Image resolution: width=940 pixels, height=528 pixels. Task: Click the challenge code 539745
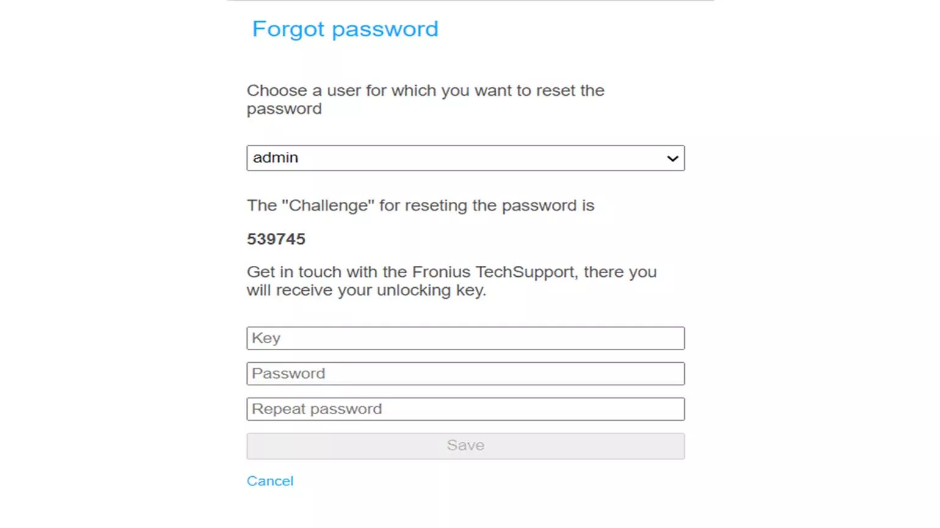pos(276,239)
